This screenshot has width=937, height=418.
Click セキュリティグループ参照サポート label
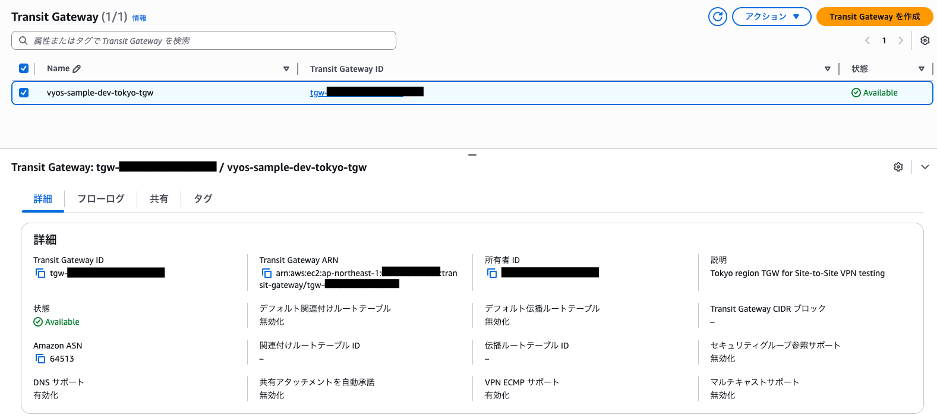point(775,346)
